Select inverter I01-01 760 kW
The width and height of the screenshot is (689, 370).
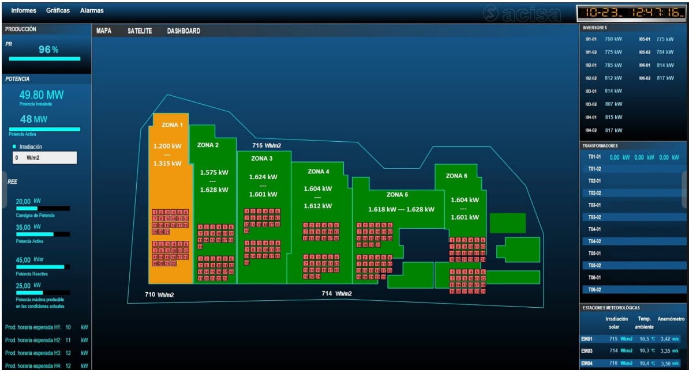[x=604, y=39]
